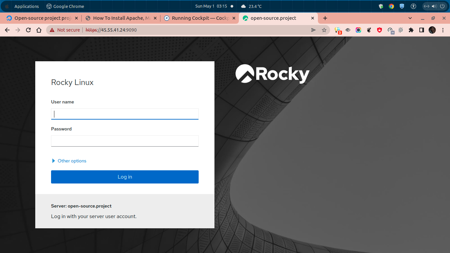This screenshot has width=450, height=253.
Task: Close the How To Install Apache tab
Action: tap(155, 18)
